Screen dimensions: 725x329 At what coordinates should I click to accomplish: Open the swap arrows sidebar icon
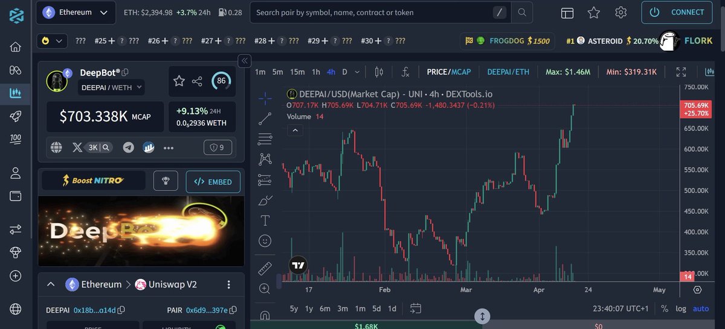[16, 230]
